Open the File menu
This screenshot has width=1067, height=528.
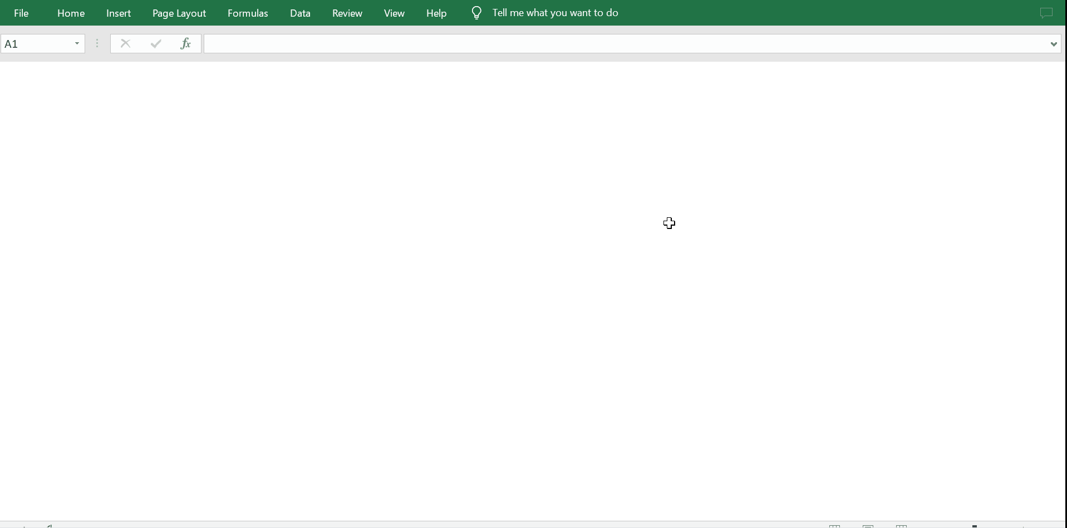(x=21, y=13)
